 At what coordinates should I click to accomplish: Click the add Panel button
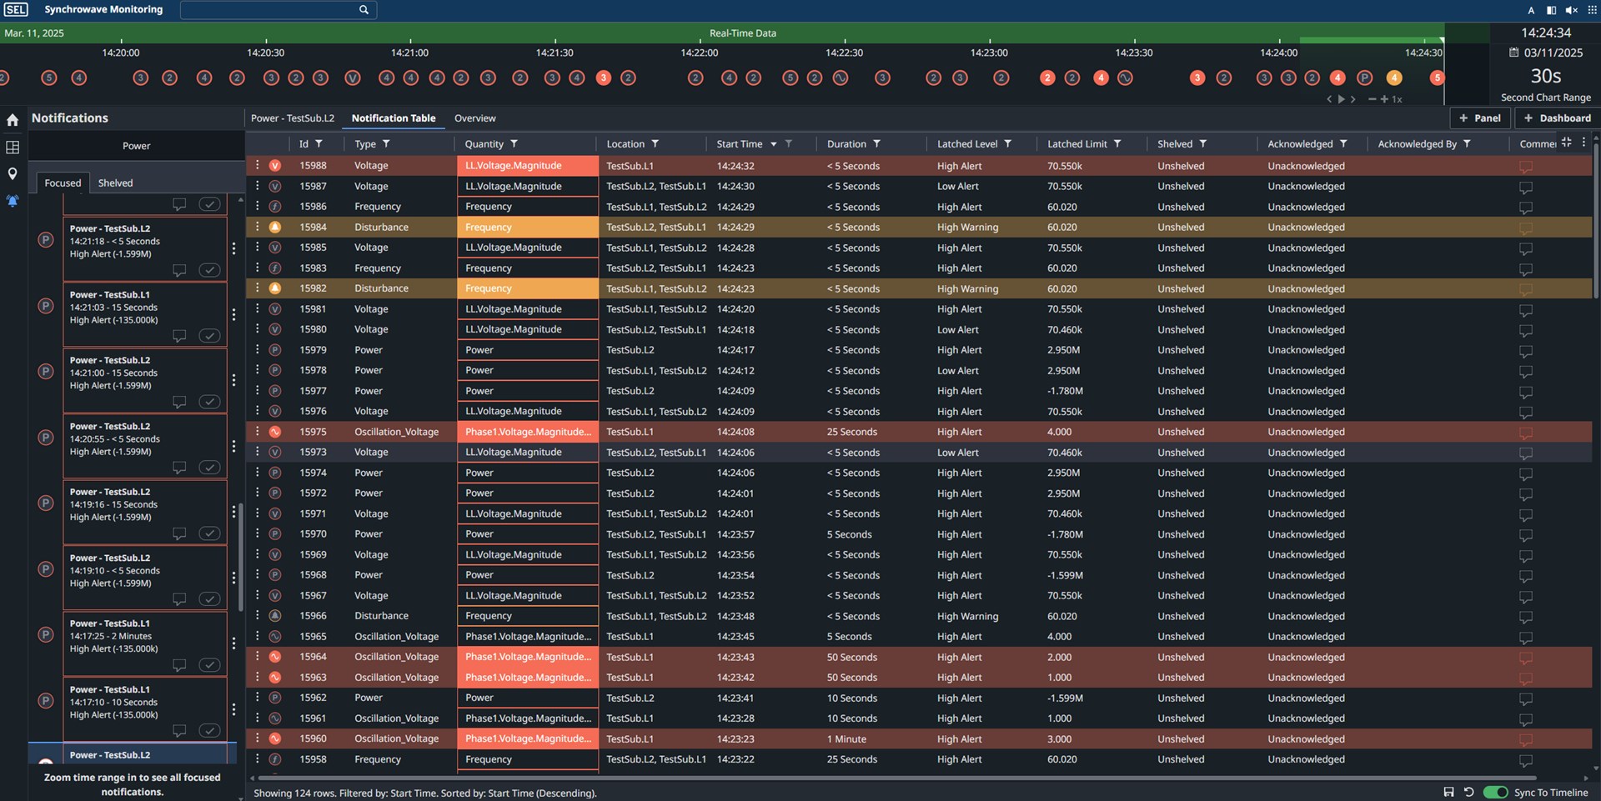[1480, 118]
